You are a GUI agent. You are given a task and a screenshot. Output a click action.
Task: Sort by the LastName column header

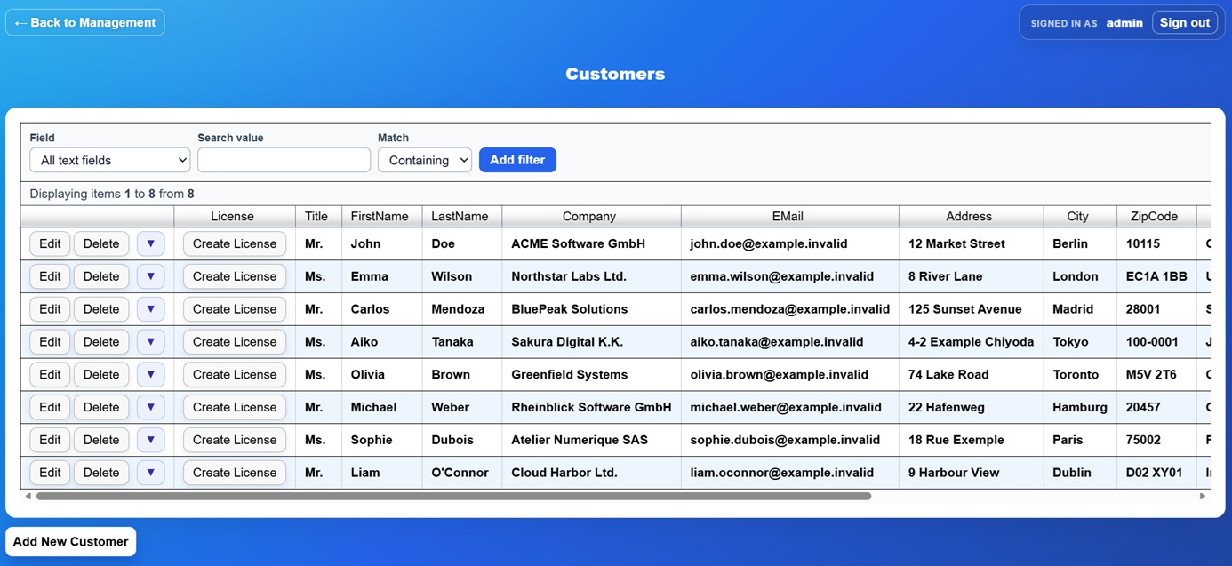point(461,216)
